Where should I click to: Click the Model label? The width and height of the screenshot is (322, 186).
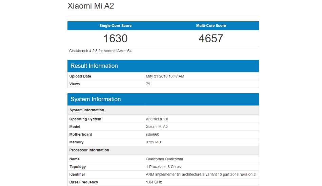(75, 126)
